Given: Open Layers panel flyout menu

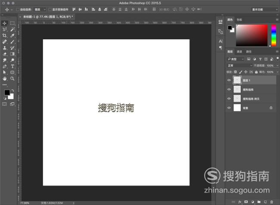Looking at the screenshot, I should (x=277, y=51).
